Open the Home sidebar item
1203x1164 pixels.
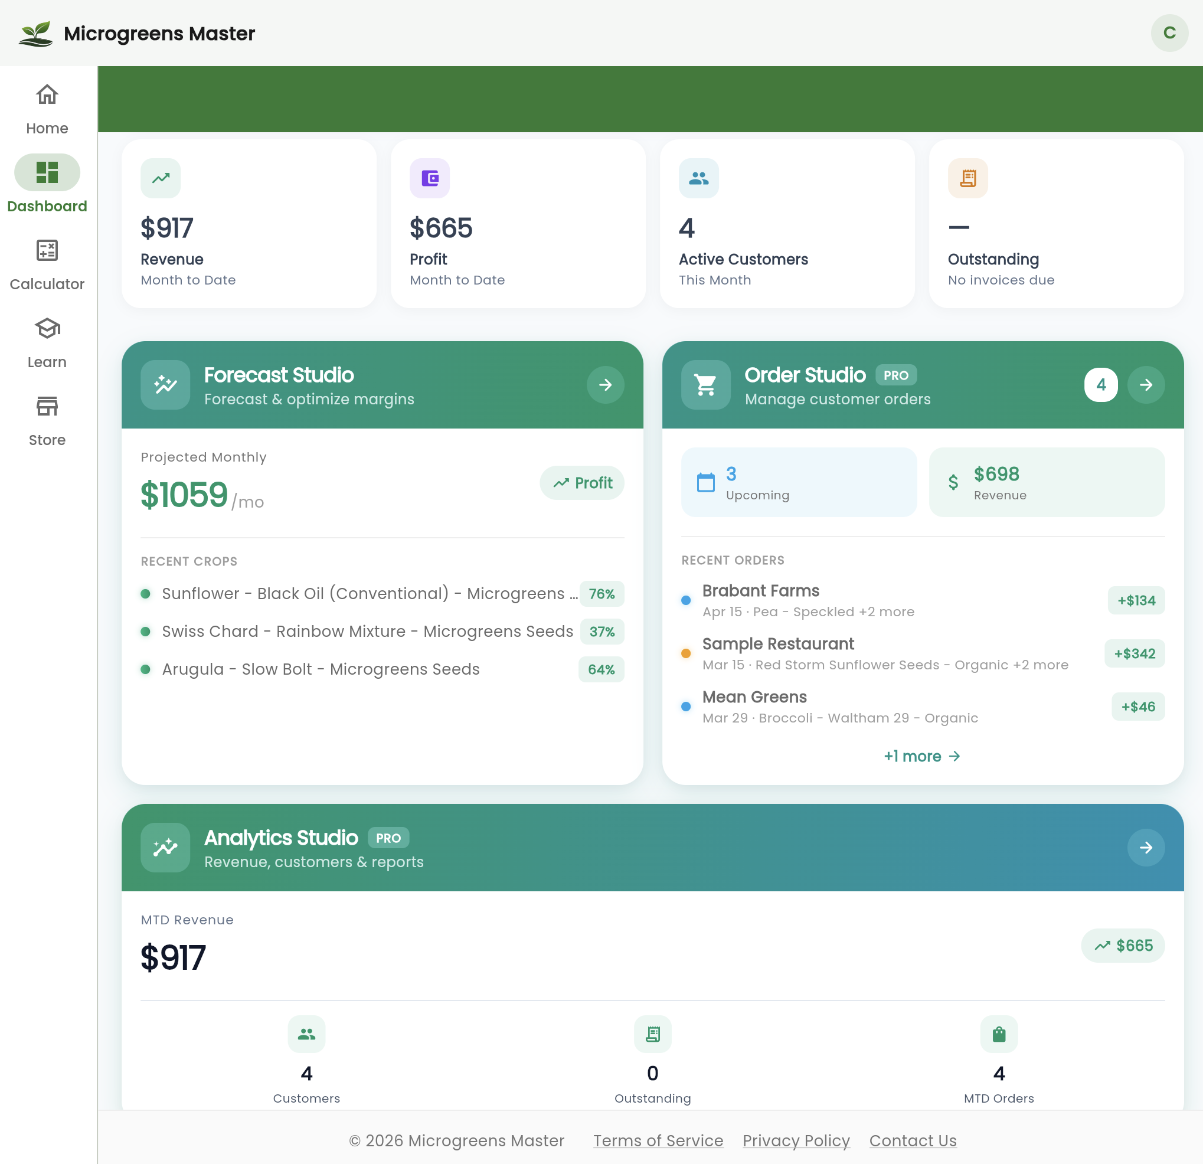coord(47,108)
